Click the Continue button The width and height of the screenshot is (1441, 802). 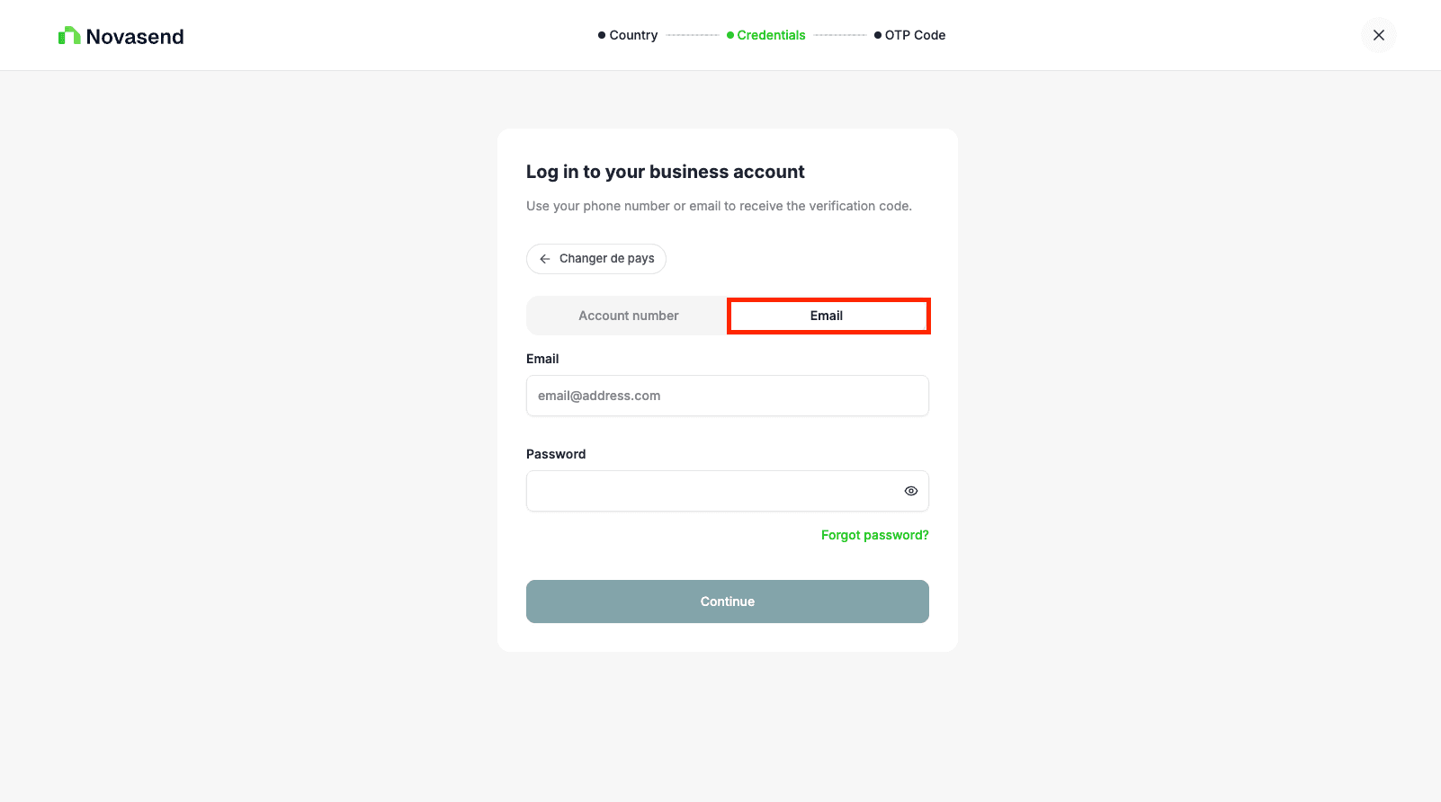point(727,601)
